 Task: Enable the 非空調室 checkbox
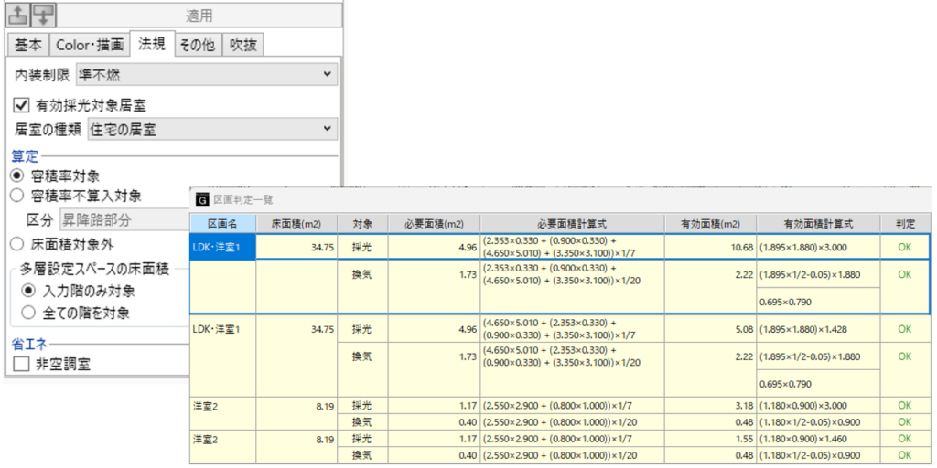[22, 364]
